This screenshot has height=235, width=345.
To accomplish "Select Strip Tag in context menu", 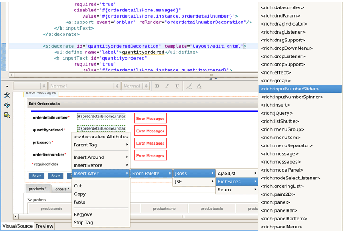I will (x=83, y=223).
